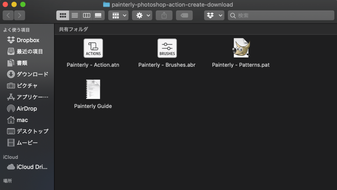
Task: Click the window title painterly-photoshop-action-create-download
Action: coord(172,5)
